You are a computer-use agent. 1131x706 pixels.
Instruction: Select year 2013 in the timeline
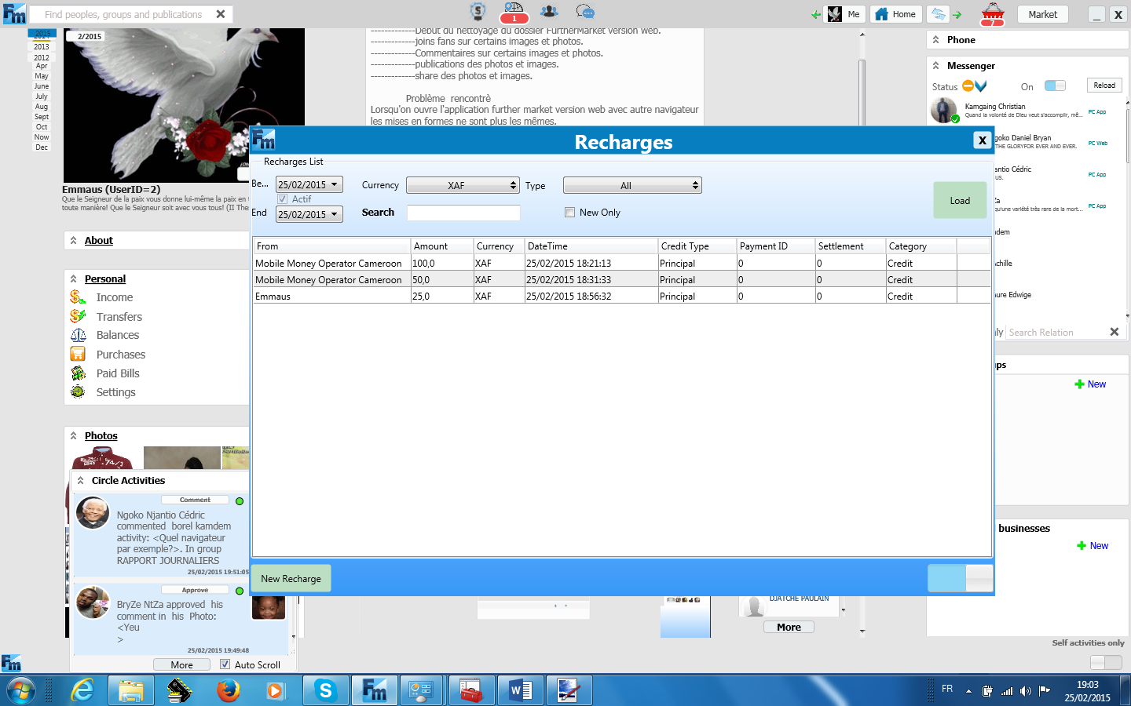[x=42, y=47]
